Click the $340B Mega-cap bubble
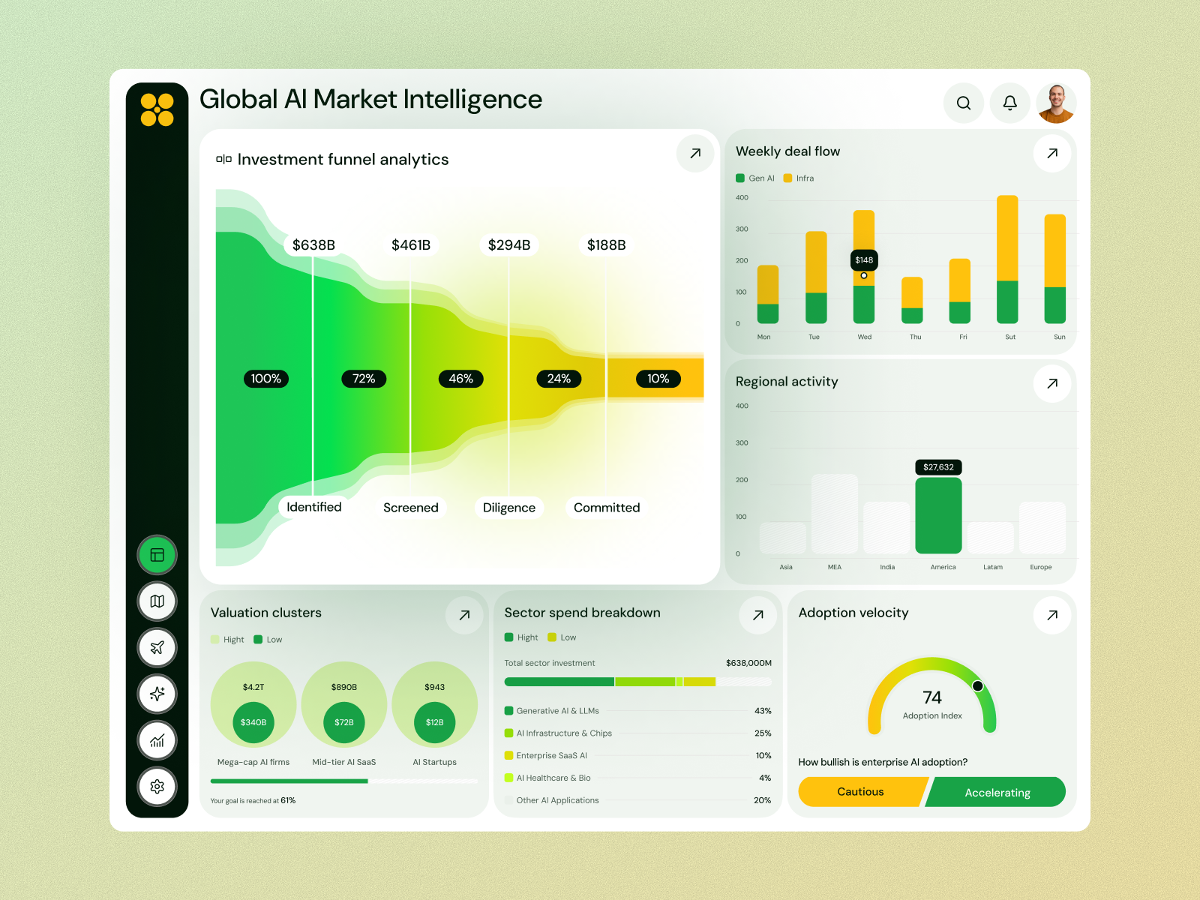Viewport: 1200px width, 900px height. click(253, 722)
